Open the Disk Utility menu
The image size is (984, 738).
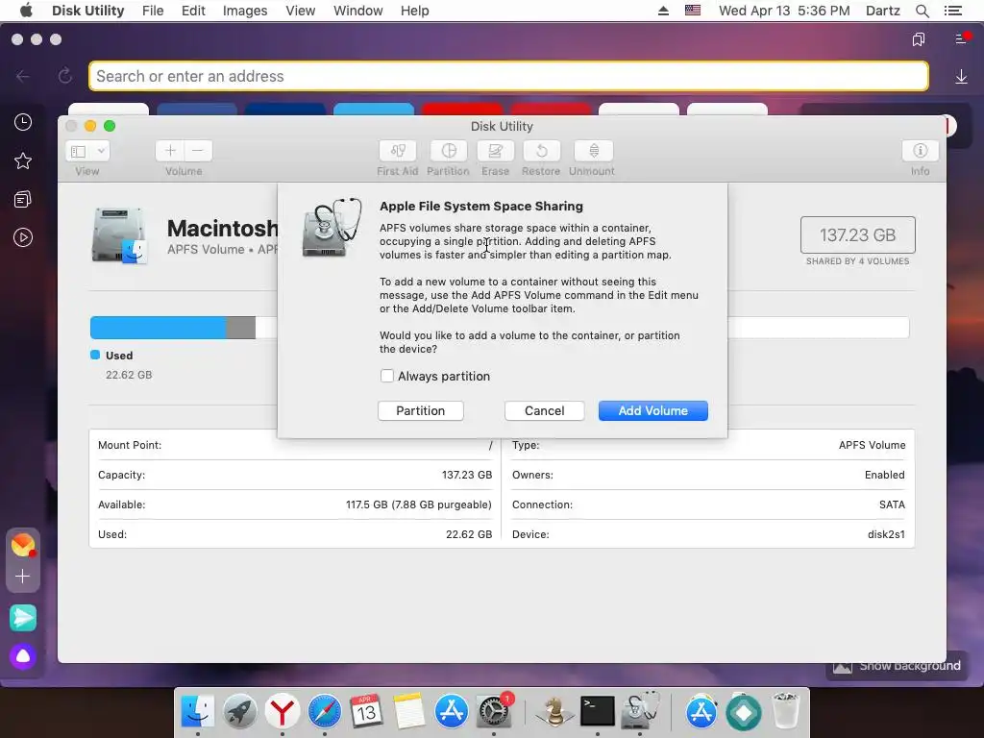coord(87,11)
